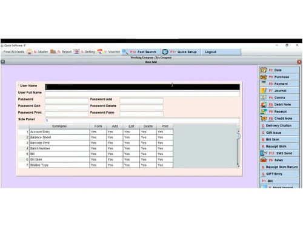
Task: Click the Date calendar icon
Action: pyautogui.click(x=264, y=70)
